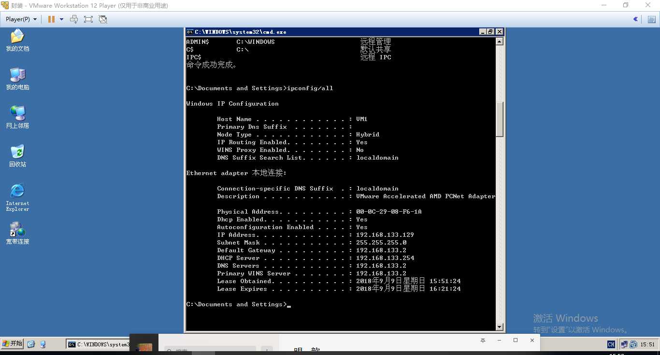
Task: Click the Send Ctrl+Alt+Del toolbar icon
Action: click(x=74, y=19)
